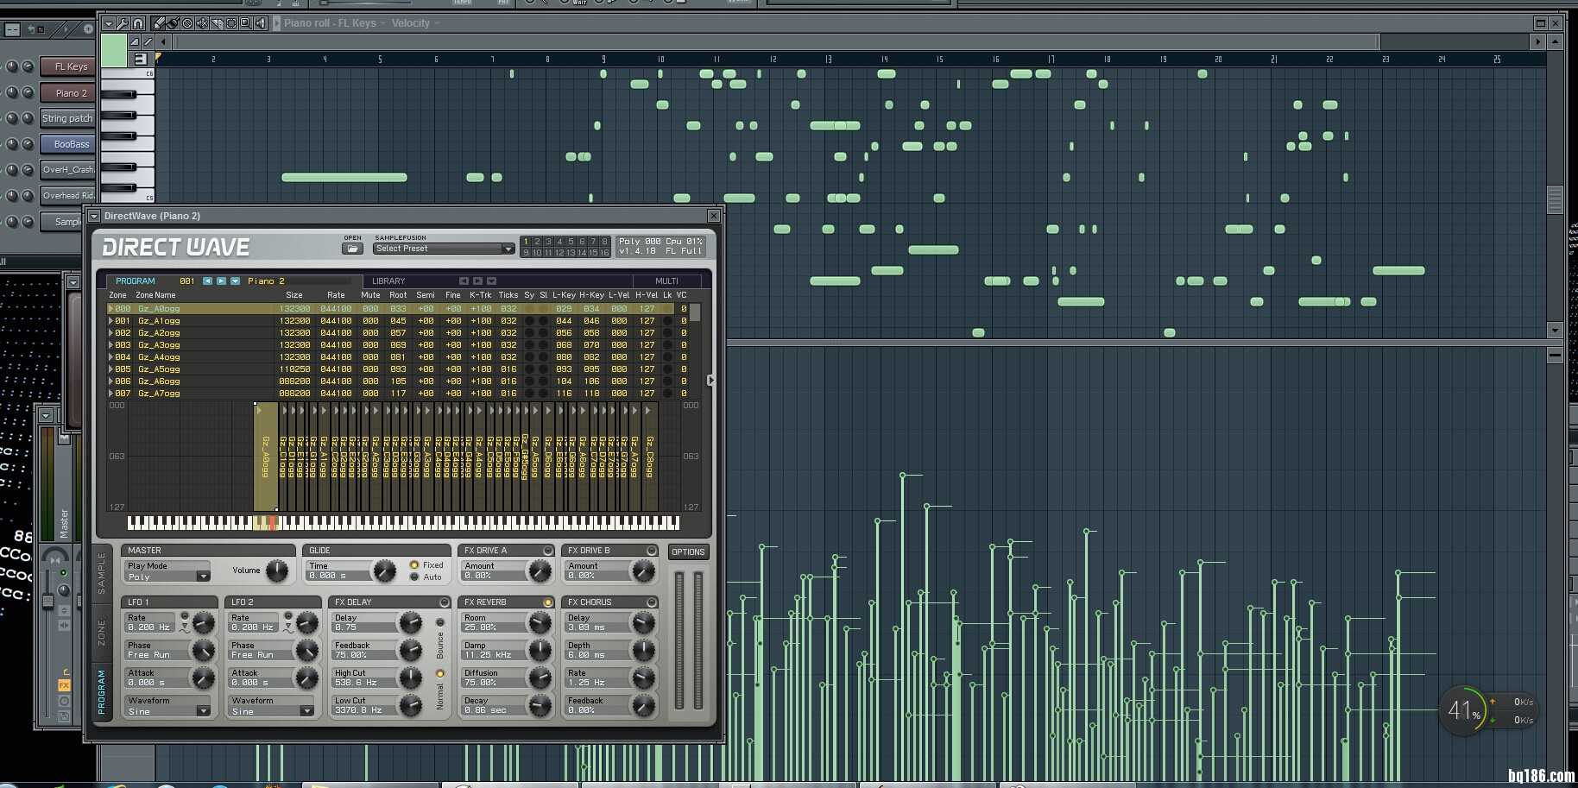This screenshot has height=788, width=1578.
Task: Click the OPTIONS button
Action: (x=688, y=552)
